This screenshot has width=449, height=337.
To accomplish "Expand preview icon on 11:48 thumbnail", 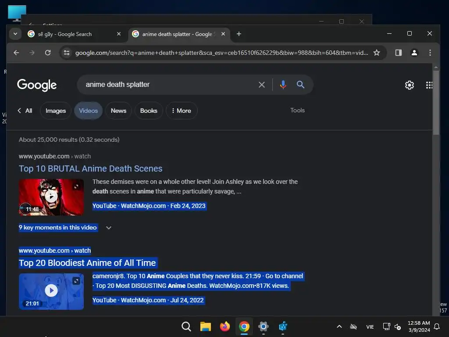I will click(76, 186).
